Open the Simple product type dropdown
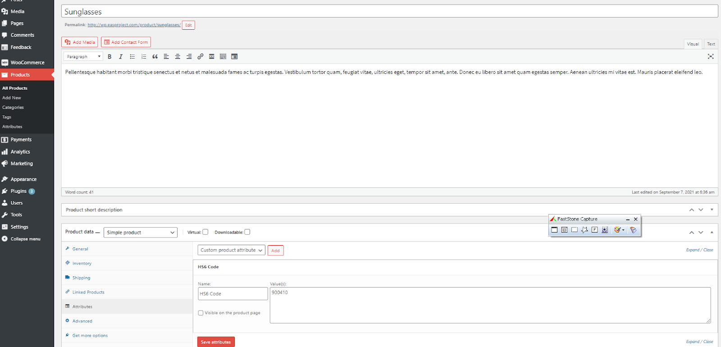721x347 pixels. coord(140,233)
